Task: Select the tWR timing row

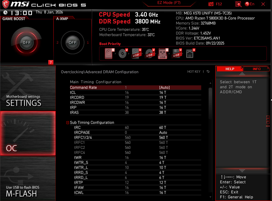Action: 138,158
